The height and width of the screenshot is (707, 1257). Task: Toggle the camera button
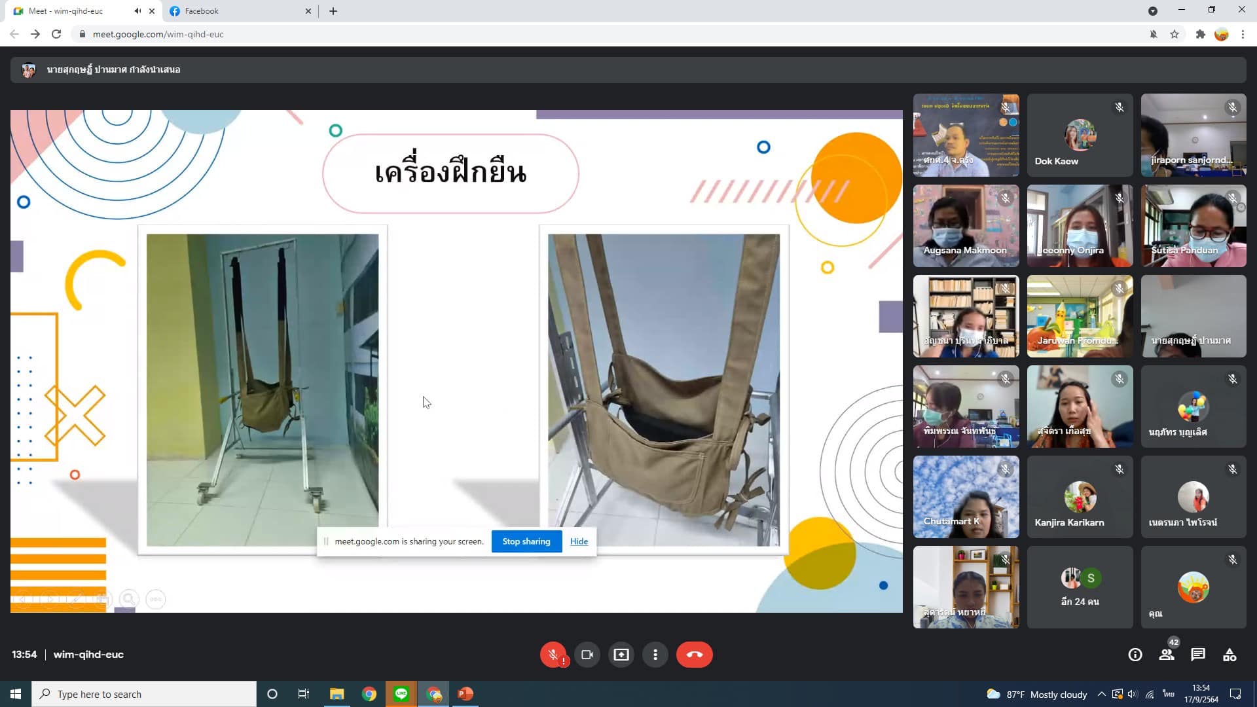click(587, 655)
